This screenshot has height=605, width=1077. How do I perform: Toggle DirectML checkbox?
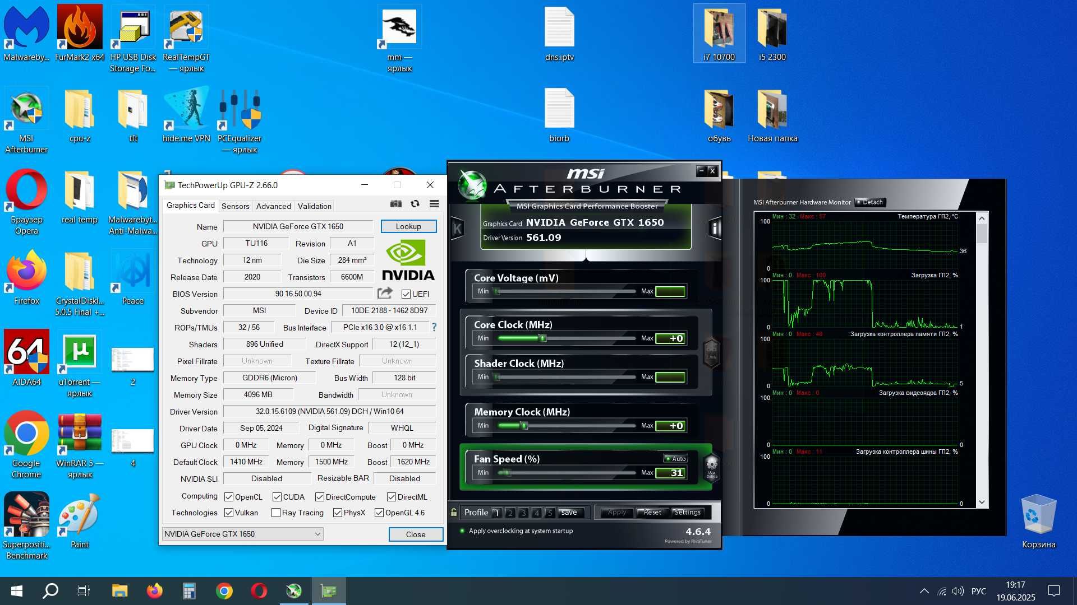[x=392, y=496]
